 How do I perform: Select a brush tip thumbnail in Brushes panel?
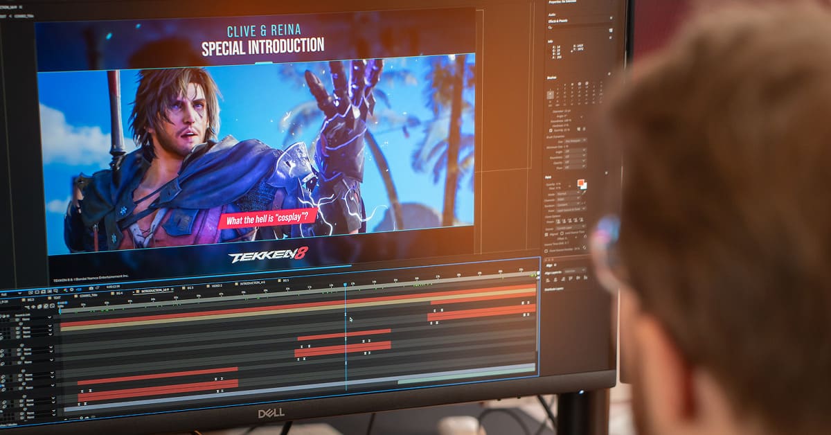[x=551, y=95]
